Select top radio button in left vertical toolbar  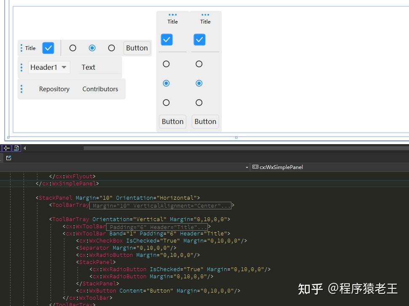click(166, 64)
